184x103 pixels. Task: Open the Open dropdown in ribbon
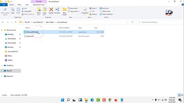[x=93, y=8]
